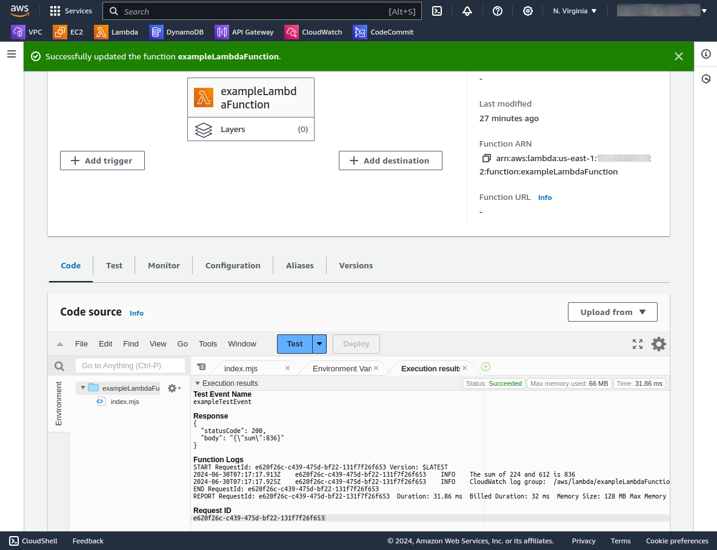Image resolution: width=717 pixels, height=550 pixels.
Task: Open the Test dropdown arrow
Action: [319, 343]
